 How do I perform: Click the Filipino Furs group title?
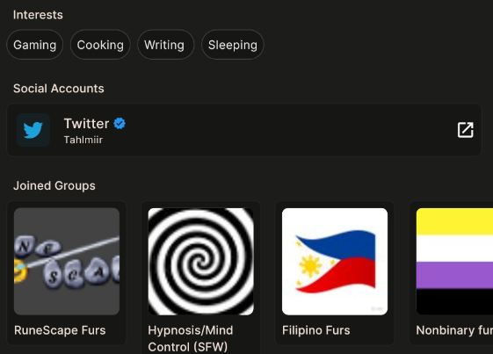tap(316, 330)
